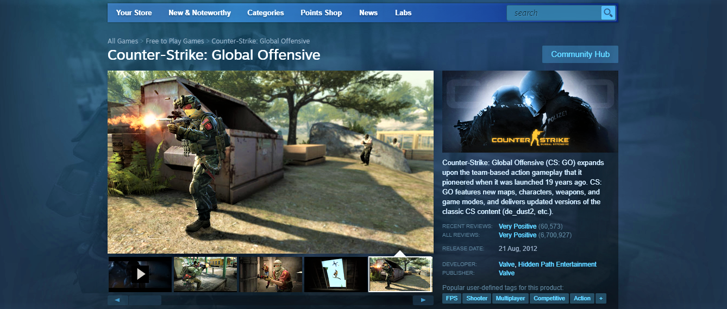This screenshot has height=309, width=727.
Task: Click the store search input field
Action: pos(554,13)
